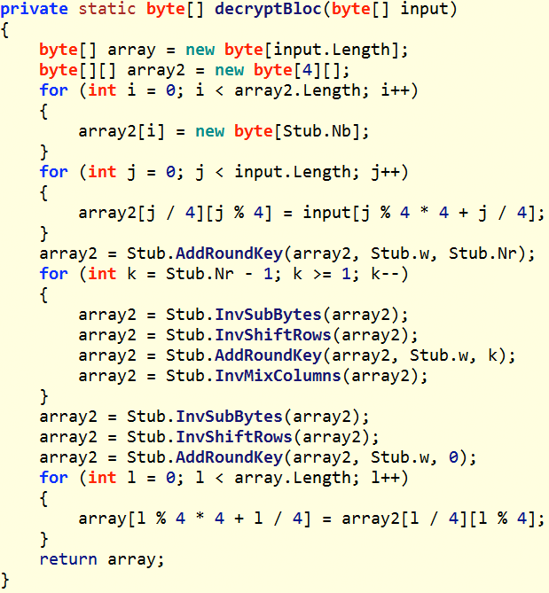Click the 'return' keyword
549x593 pixels.
click(x=68, y=559)
